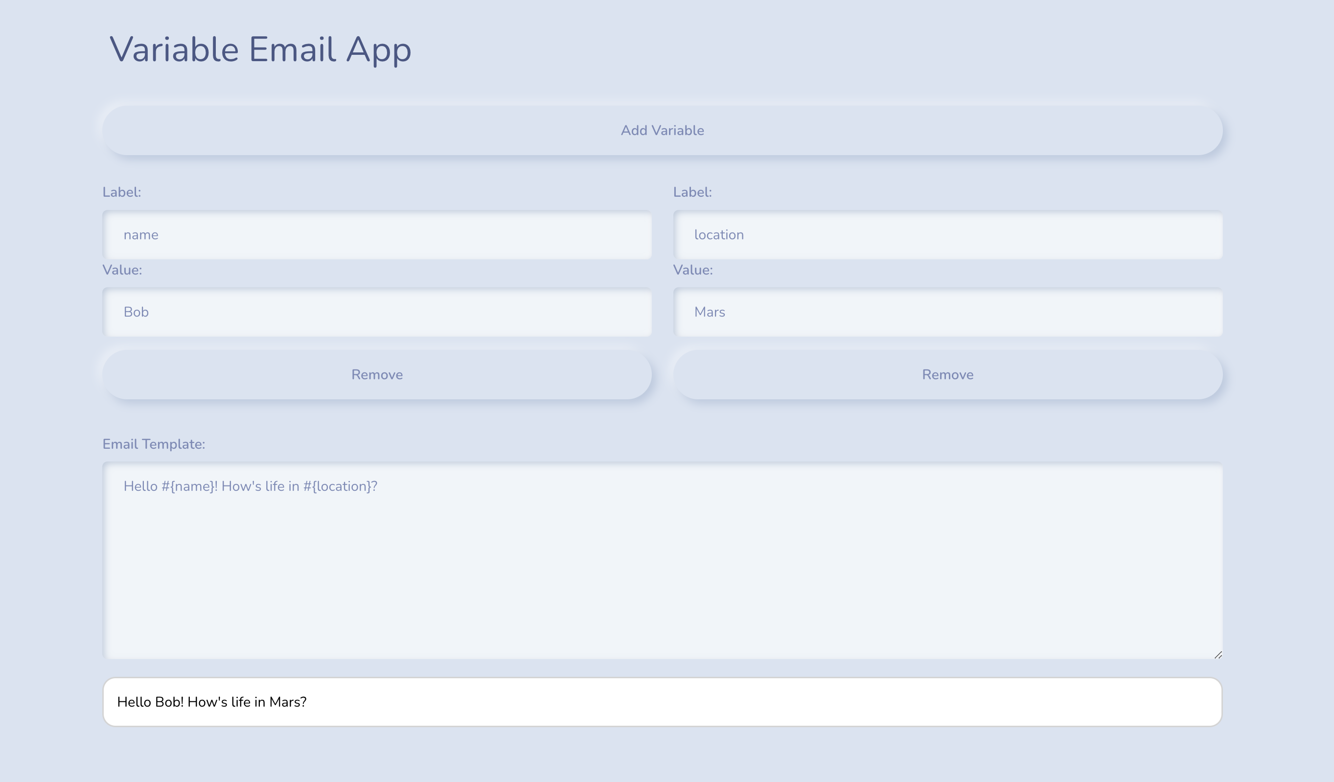The image size is (1334, 782).
Task: Click into the value field with 'Bob'
Action: pos(376,312)
